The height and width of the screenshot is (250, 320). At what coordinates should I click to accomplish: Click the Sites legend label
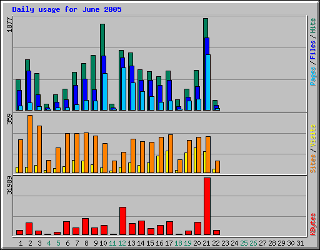(x=312, y=164)
